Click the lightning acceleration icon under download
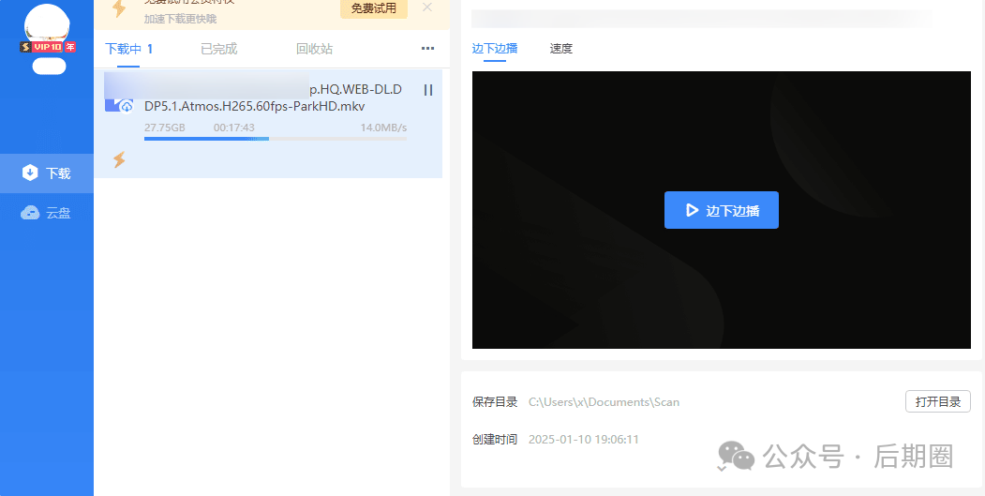Screen dimensions: 985x496 pyautogui.click(x=119, y=159)
